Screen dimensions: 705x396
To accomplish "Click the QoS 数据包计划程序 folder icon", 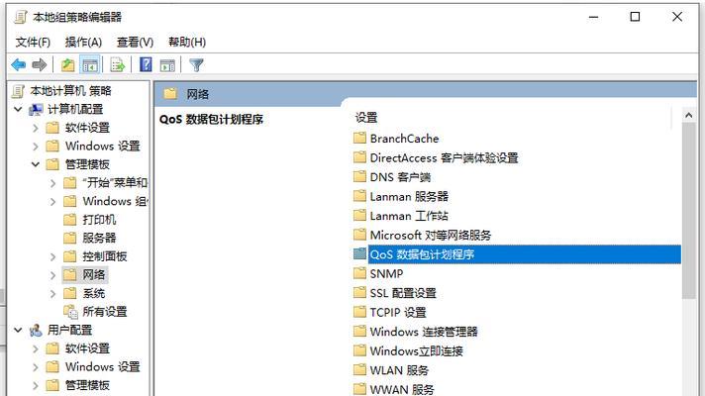I will [359, 253].
